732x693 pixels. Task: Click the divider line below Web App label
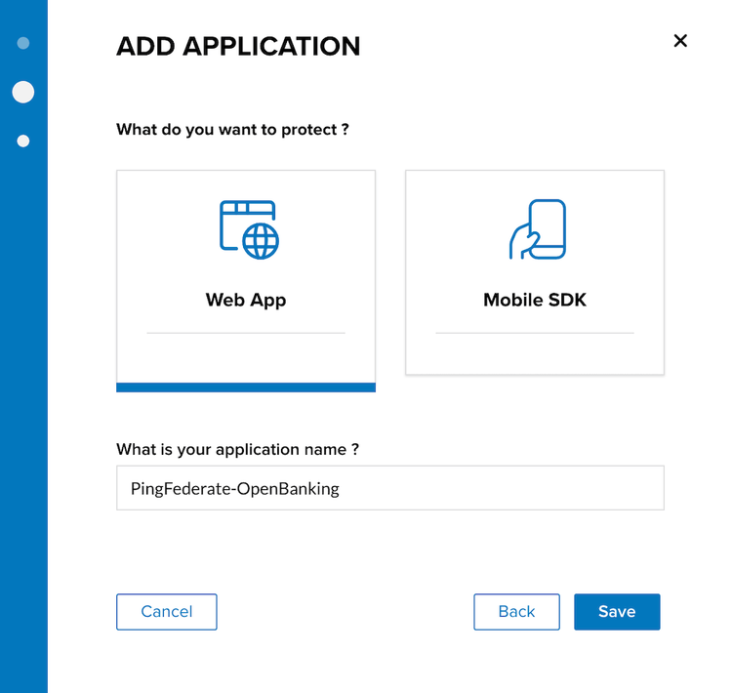point(246,333)
